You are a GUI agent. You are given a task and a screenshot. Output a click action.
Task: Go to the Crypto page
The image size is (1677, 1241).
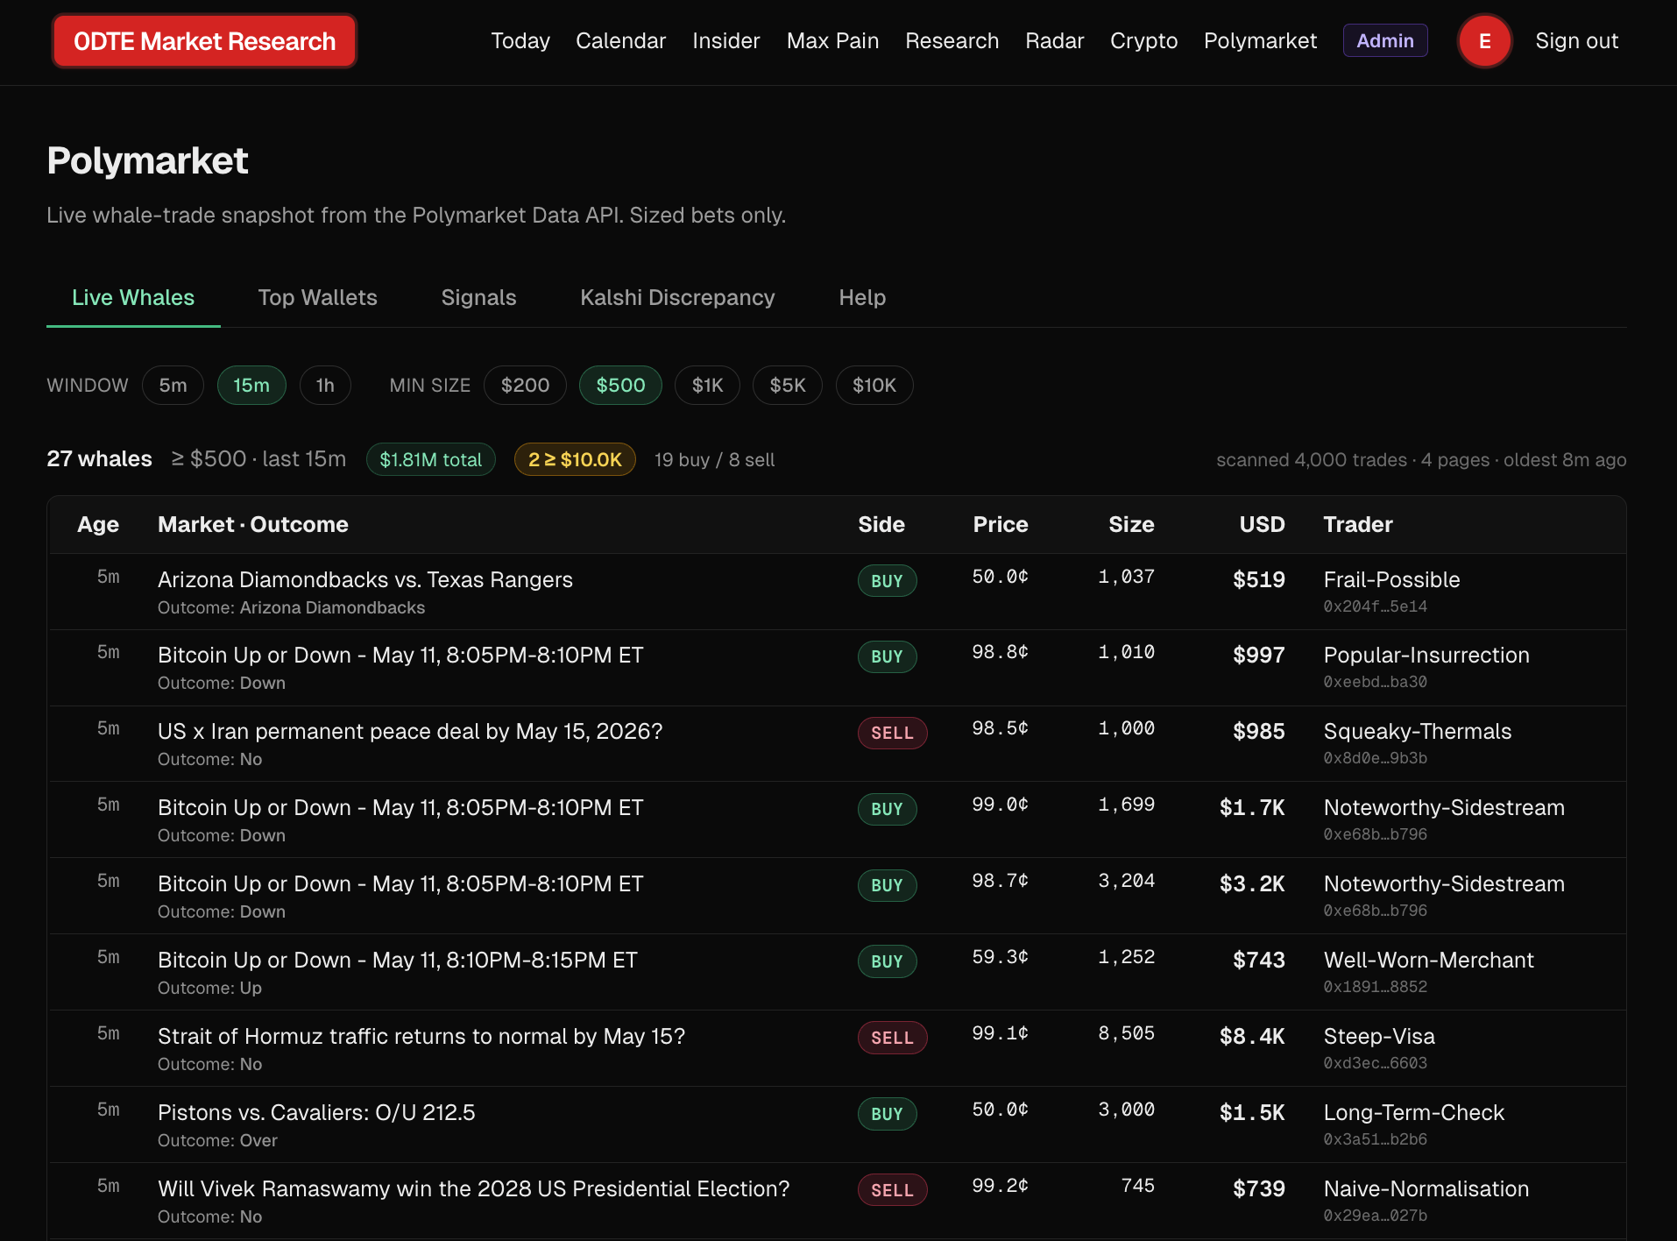pyautogui.click(x=1143, y=41)
